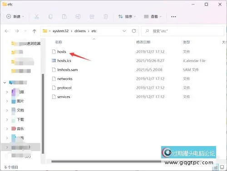The image size is (227, 171).
Task: Click the New (新建) button
Action: click(x=15, y=16)
